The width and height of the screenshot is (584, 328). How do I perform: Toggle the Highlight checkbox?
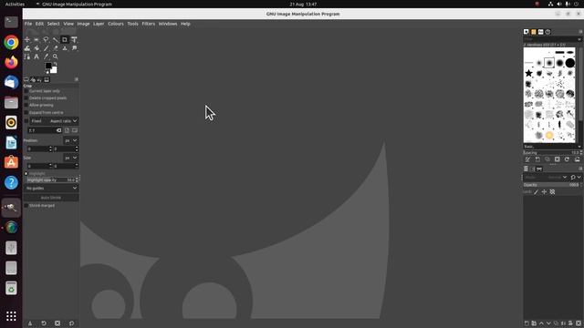point(26,174)
